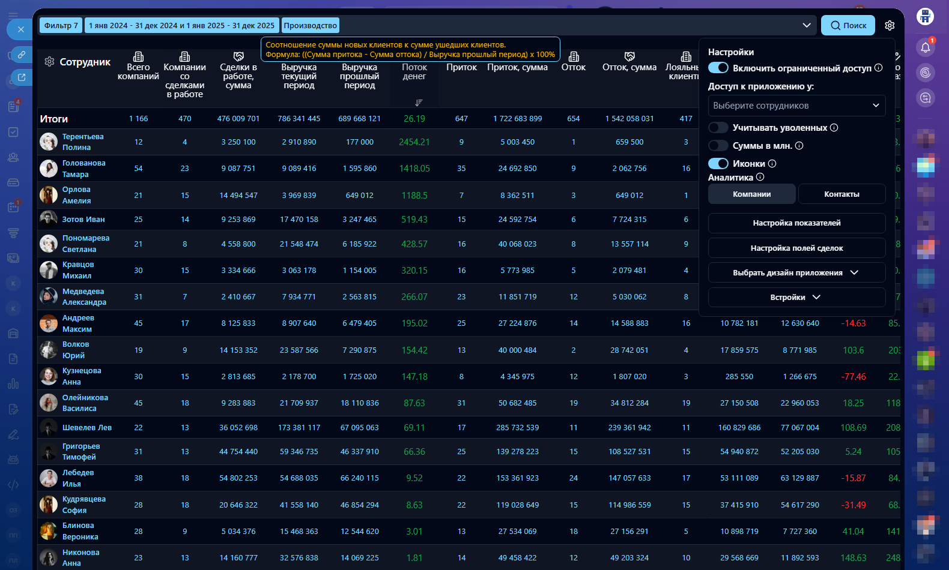Click sort icon under Поток денег column

[x=419, y=103]
